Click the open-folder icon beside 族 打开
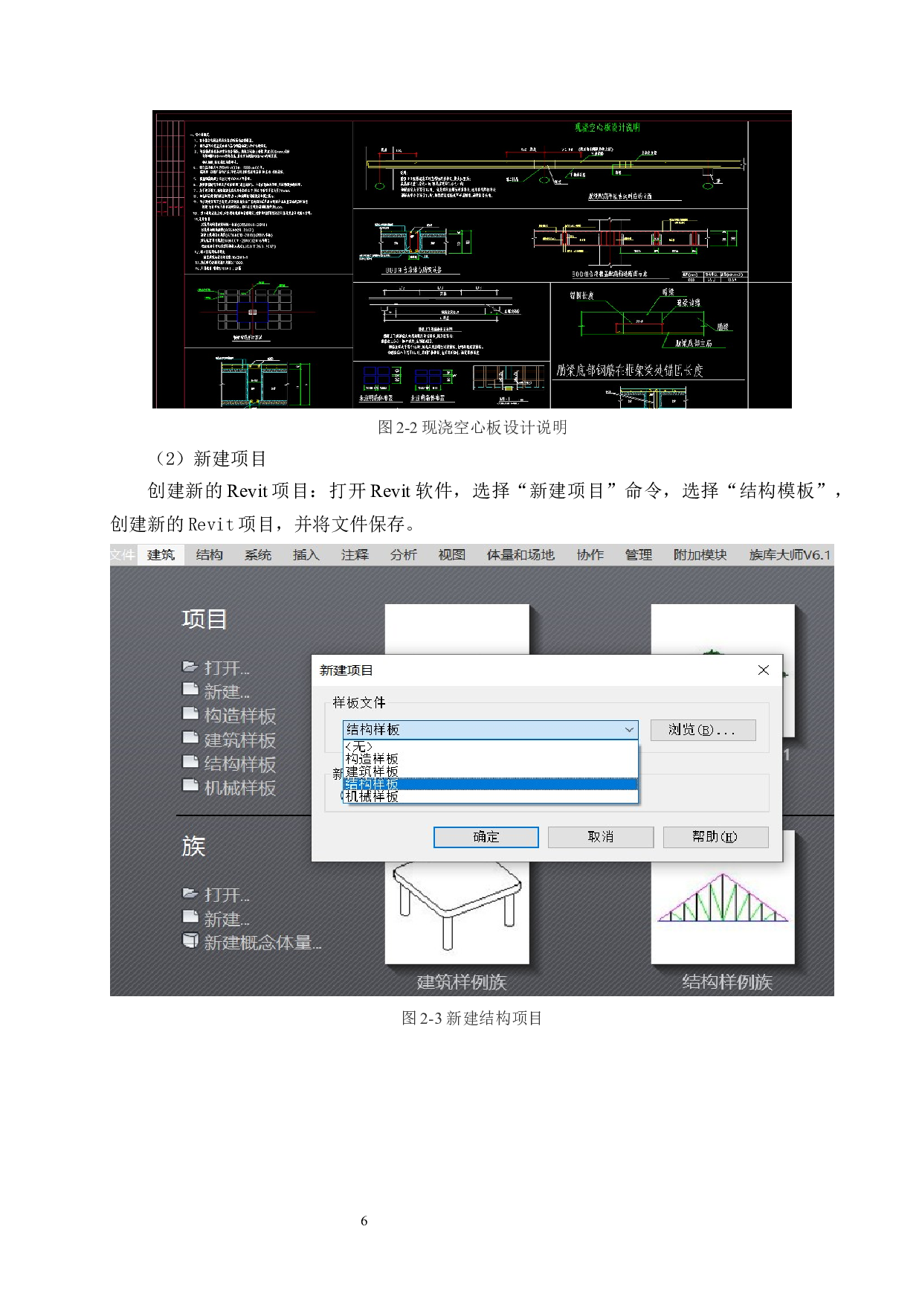This screenshot has width=922, height=1305. (x=190, y=893)
